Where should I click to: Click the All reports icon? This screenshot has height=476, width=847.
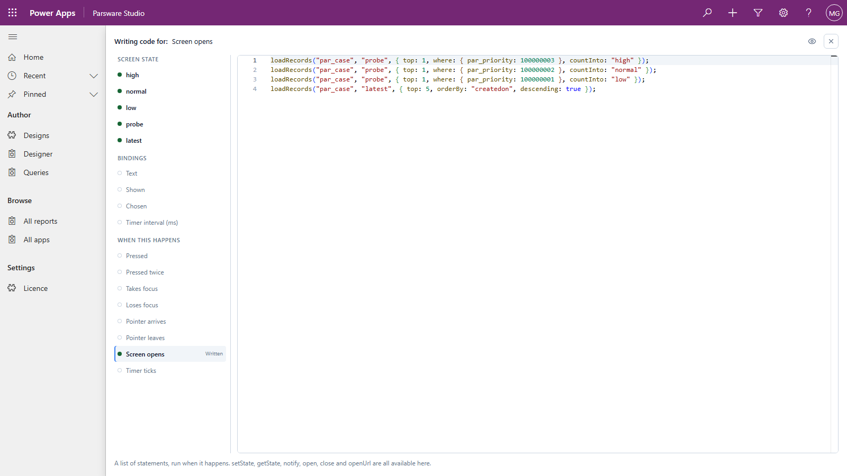(12, 221)
